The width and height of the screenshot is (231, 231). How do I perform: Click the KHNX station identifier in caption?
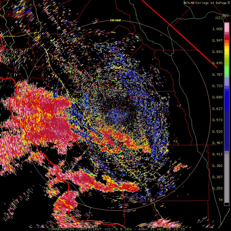coord(143,229)
